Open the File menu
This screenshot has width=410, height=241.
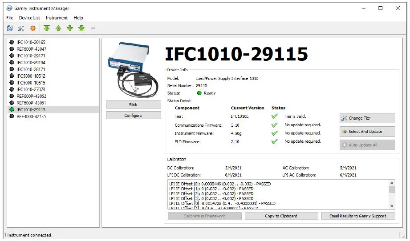tap(10, 18)
